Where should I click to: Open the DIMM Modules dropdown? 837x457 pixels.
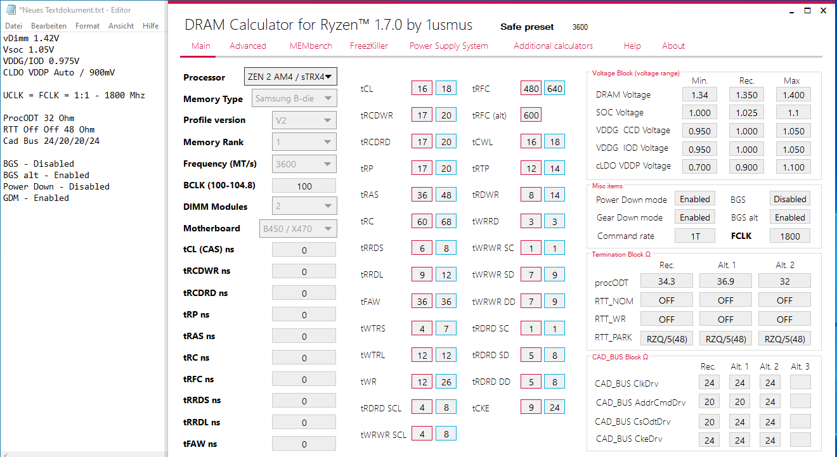304,206
